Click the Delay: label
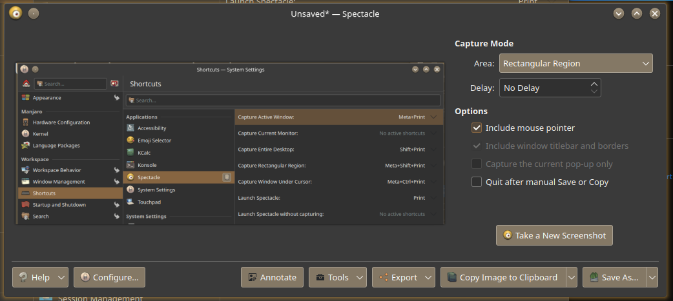Viewport: 673px width, 301px height. pos(482,88)
